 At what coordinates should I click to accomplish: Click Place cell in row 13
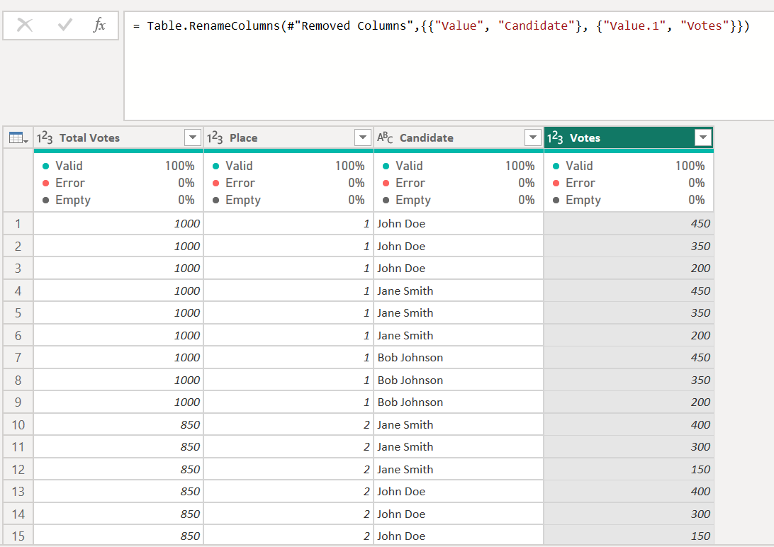point(288,492)
